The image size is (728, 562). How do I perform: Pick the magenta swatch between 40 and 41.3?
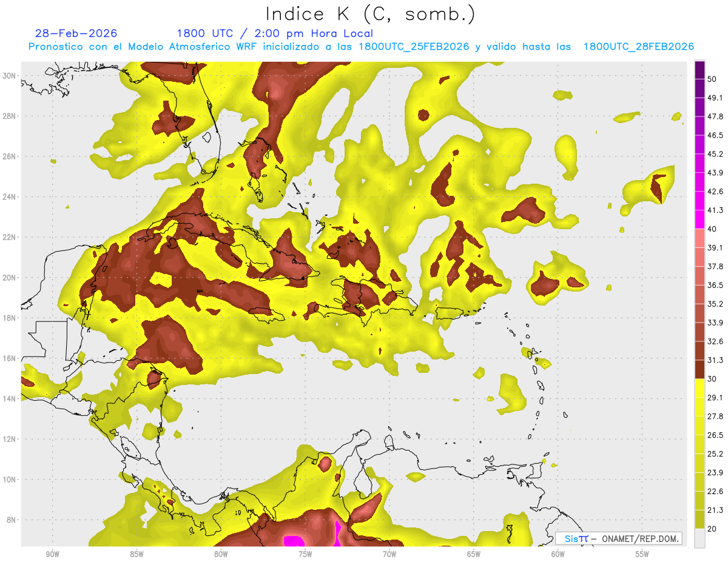tap(700, 220)
